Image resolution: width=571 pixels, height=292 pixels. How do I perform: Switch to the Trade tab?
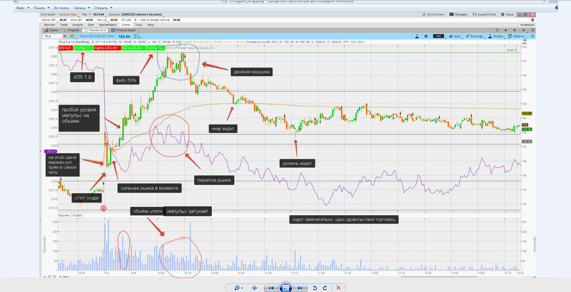click(x=63, y=25)
